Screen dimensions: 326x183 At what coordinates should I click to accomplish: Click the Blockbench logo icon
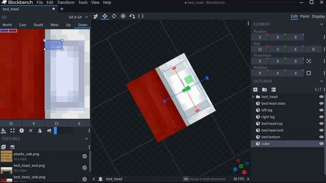4,3
